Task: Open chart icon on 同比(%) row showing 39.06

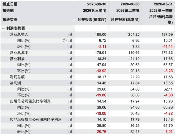Action: pos(70,107)
